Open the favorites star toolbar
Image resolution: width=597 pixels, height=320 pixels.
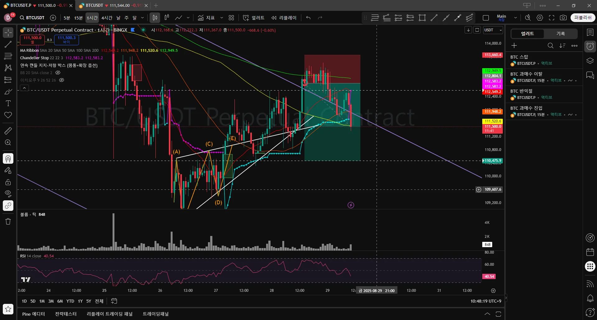[x=8, y=309]
